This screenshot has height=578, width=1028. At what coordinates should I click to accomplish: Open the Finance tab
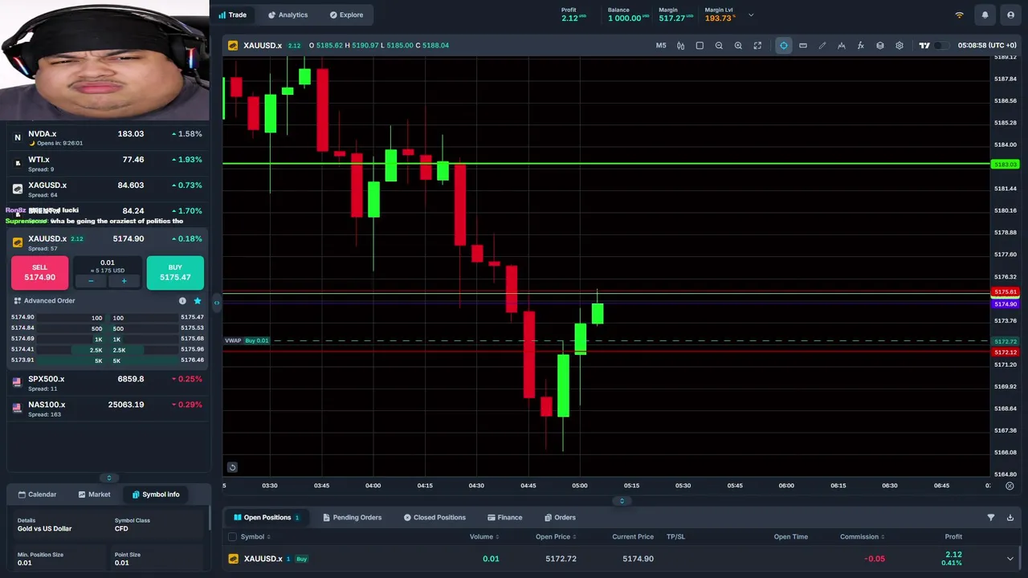point(504,518)
